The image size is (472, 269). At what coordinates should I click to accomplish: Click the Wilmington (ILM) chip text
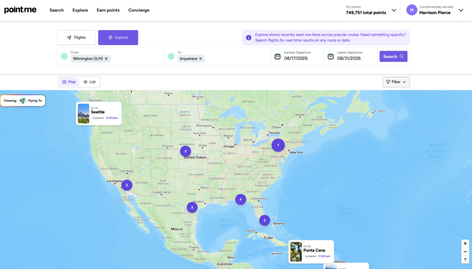coord(88,59)
